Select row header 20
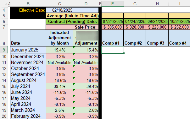Screen dimensions: 190x119 [x=4, y=116]
